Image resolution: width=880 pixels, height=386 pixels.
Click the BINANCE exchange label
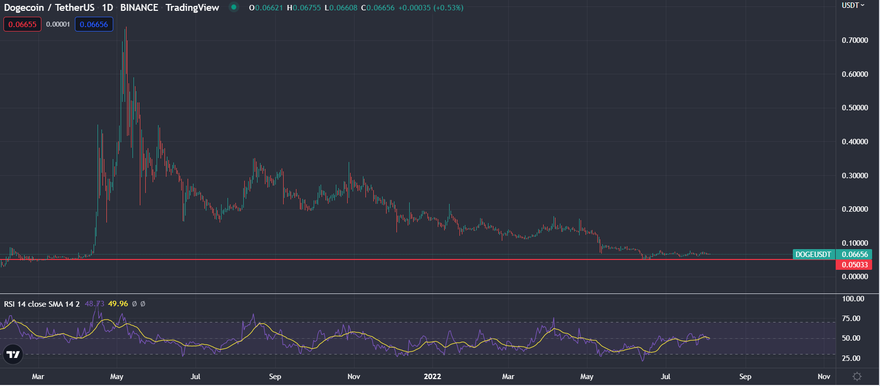[x=139, y=7]
